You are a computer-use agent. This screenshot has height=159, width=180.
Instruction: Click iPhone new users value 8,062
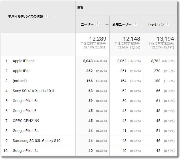[x=122, y=61]
